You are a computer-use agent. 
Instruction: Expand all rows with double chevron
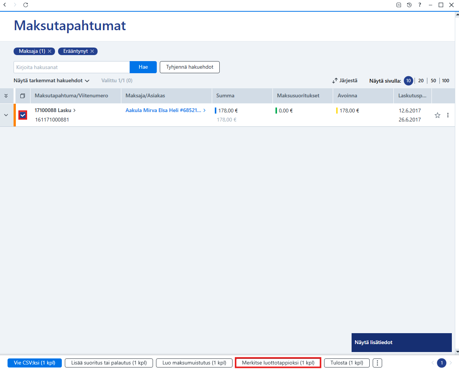tap(6, 96)
